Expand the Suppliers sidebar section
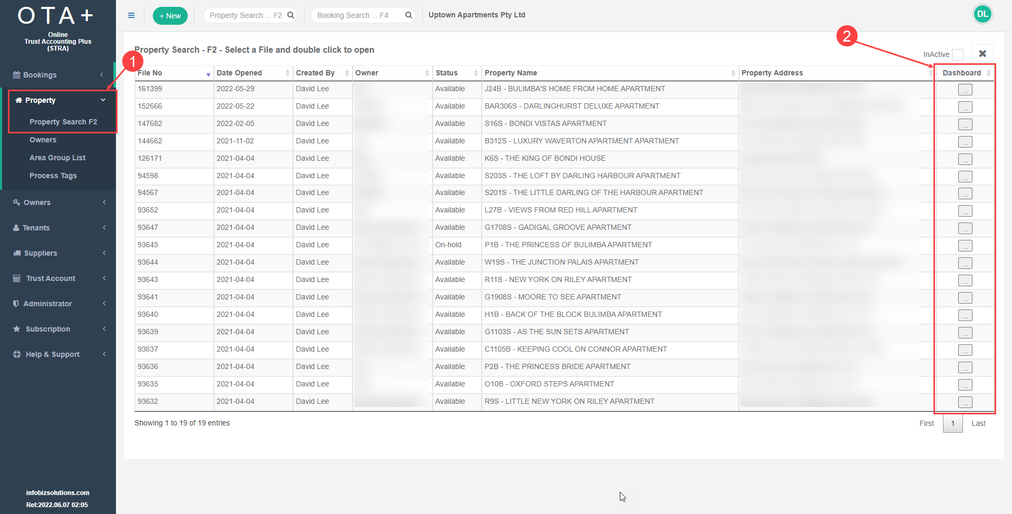The image size is (1012, 514). (x=58, y=253)
